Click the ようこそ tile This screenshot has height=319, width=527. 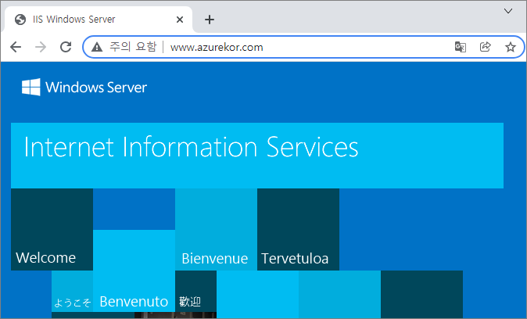(72, 291)
